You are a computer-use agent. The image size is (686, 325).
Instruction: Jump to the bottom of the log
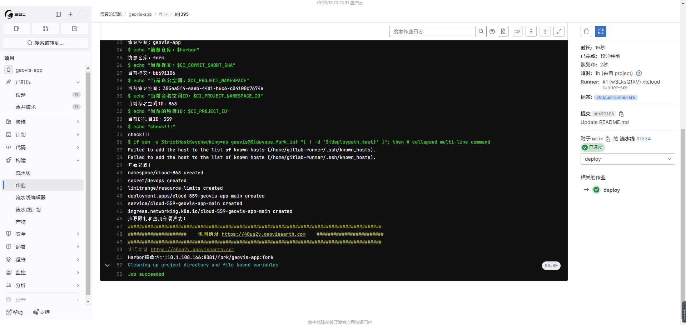tap(545, 31)
